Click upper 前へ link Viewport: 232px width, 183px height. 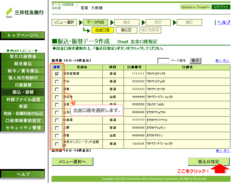point(219,61)
